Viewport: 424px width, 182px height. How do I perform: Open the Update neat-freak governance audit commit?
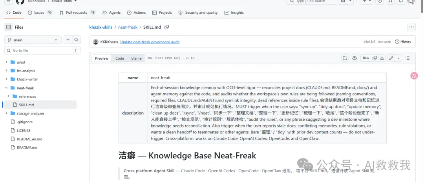[150, 42]
